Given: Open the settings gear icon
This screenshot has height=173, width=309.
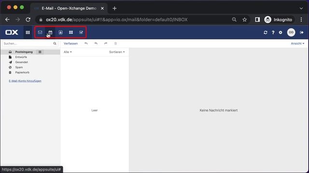Looking at the screenshot, I should (281, 33).
